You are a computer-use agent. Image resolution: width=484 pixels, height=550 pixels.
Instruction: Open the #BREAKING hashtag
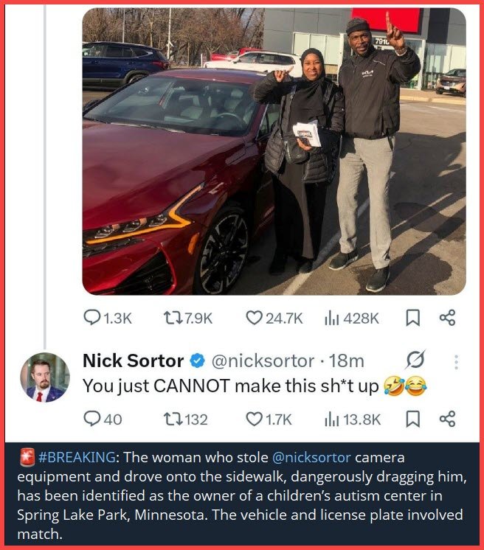[x=76, y=457]
